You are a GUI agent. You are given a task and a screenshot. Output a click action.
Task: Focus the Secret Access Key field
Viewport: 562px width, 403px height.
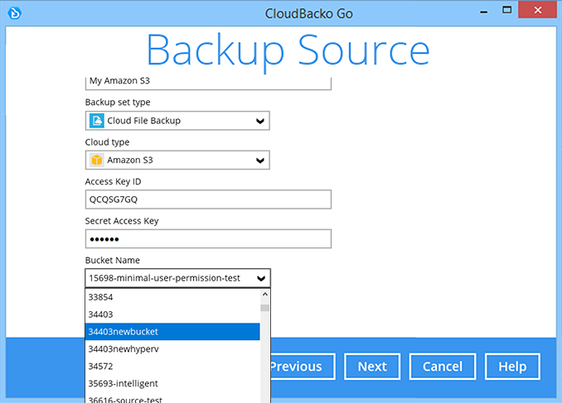pos(208,238)
